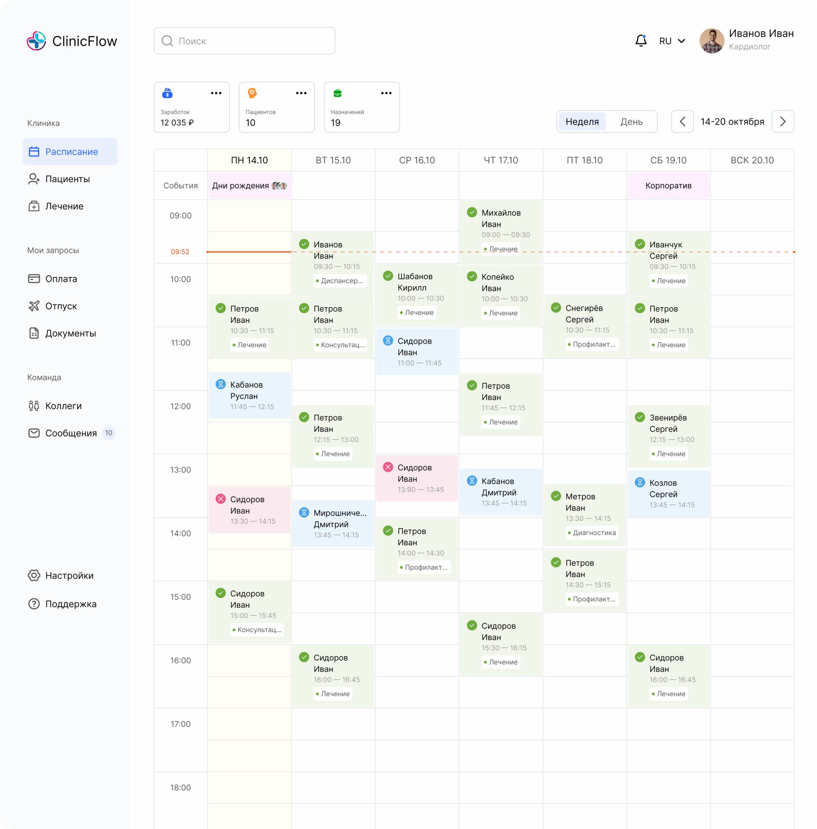The width and height of the screenshot is (817, 829).
Task: Open Лечение menu item
Action: [x=65, y=206]
